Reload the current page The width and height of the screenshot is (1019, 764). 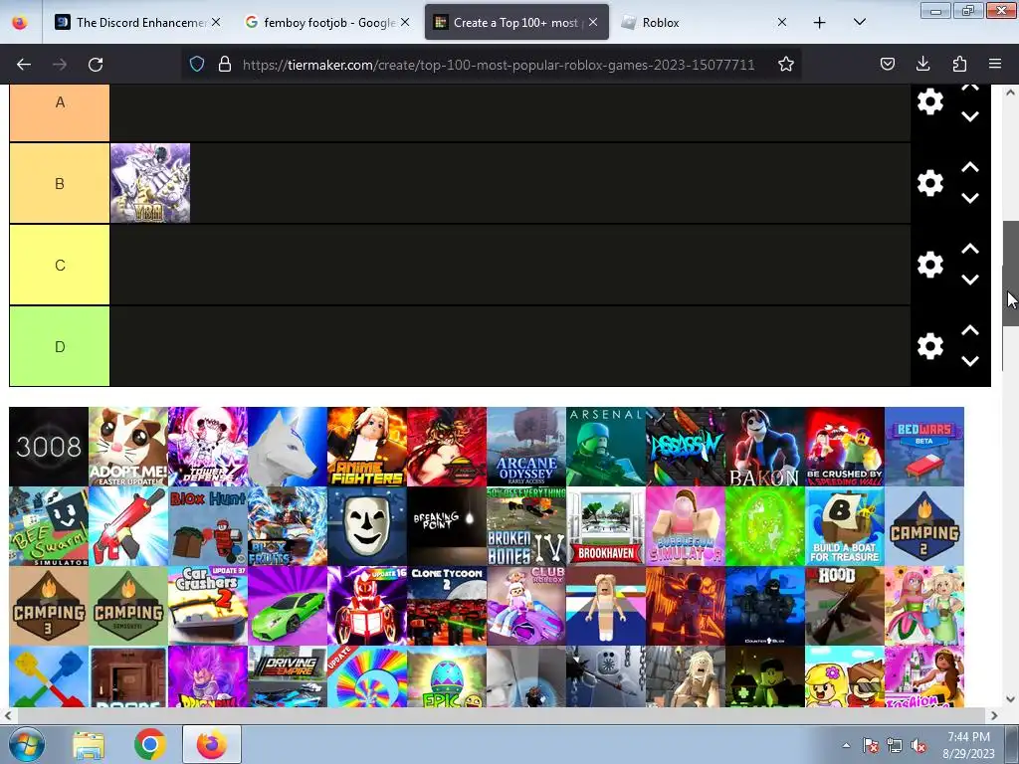click(96, 64)
